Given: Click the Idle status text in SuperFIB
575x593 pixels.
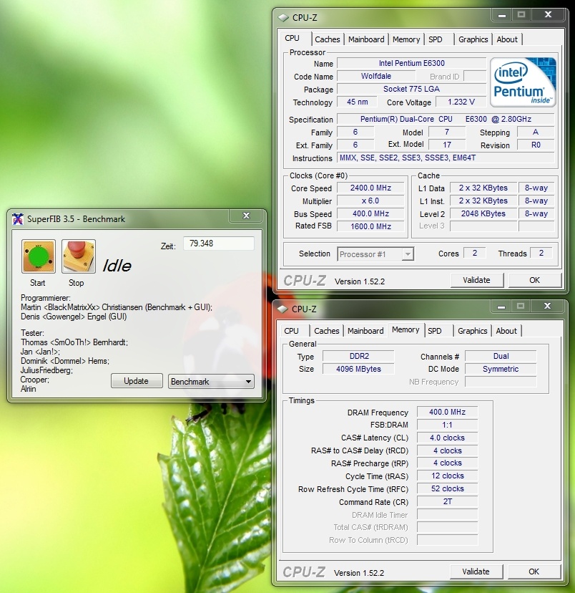Looking at the screenshot, I should (117, 266).
